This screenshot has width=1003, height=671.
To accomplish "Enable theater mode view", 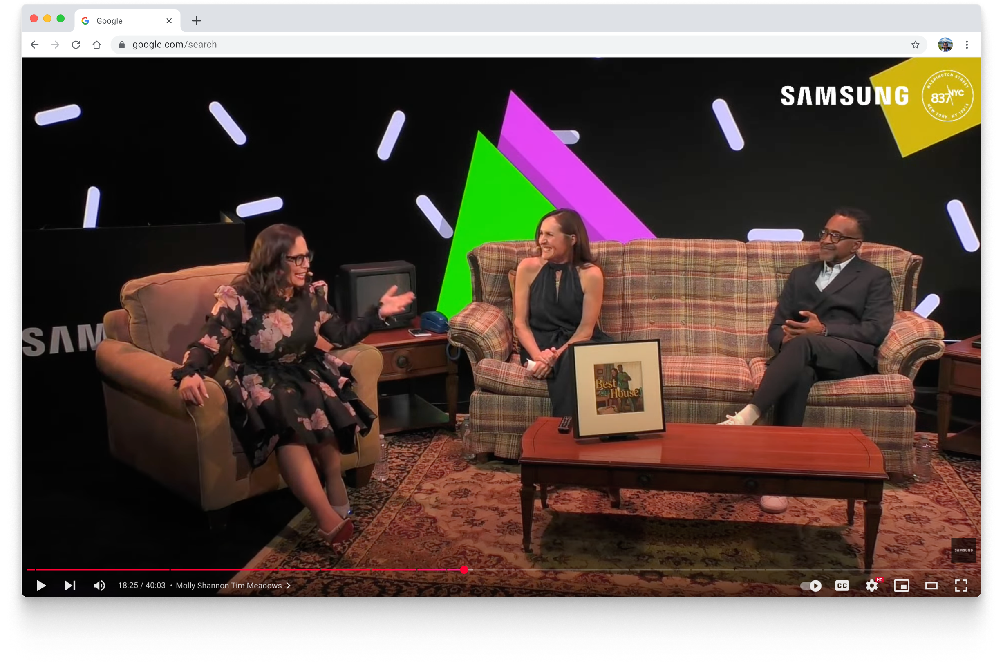I will (931, 586).
